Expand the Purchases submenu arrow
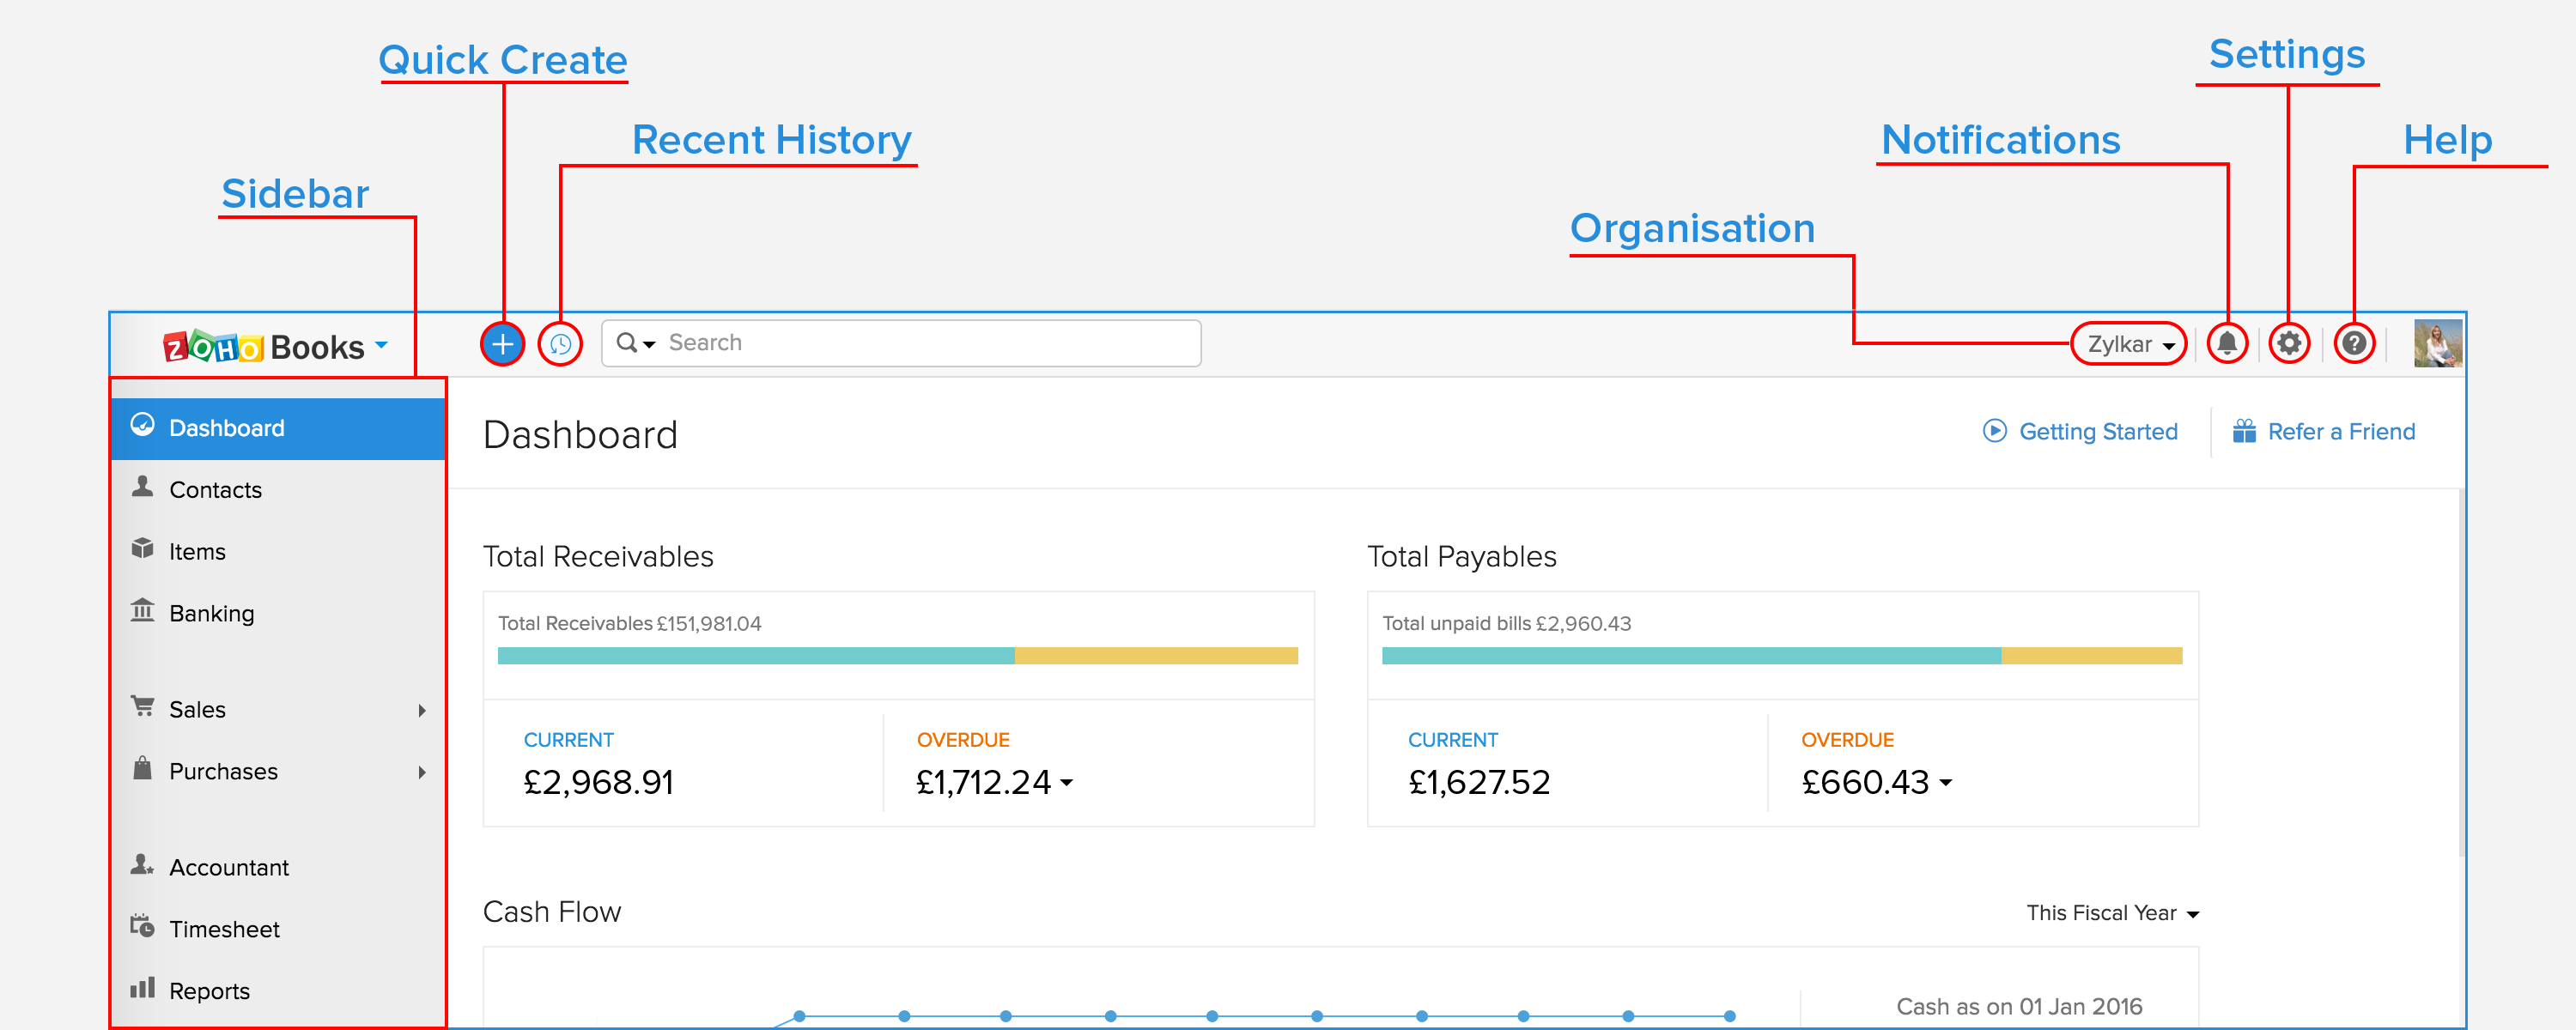The image size is (2576, 1030). (422, 772)
